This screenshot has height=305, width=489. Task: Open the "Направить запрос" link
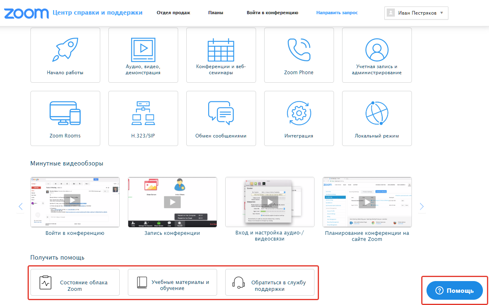pyautogui.click(x=337, y=13)
